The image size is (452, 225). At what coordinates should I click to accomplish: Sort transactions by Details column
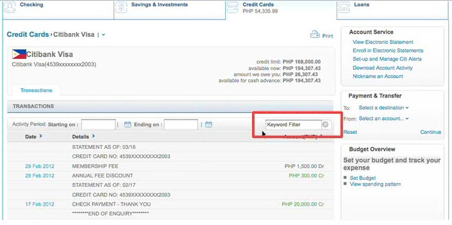click(83, 137)
